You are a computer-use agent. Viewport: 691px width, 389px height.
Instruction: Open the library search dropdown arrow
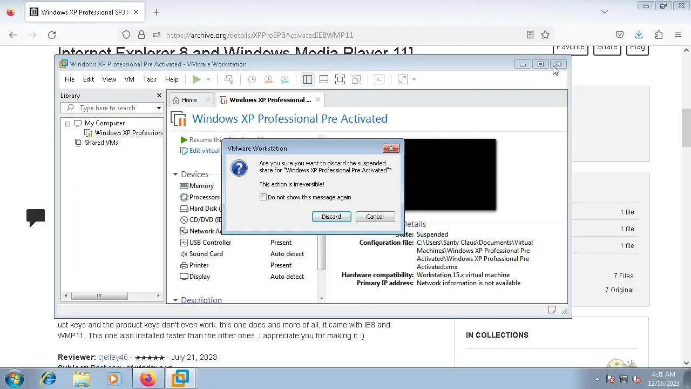pos(159,108)
